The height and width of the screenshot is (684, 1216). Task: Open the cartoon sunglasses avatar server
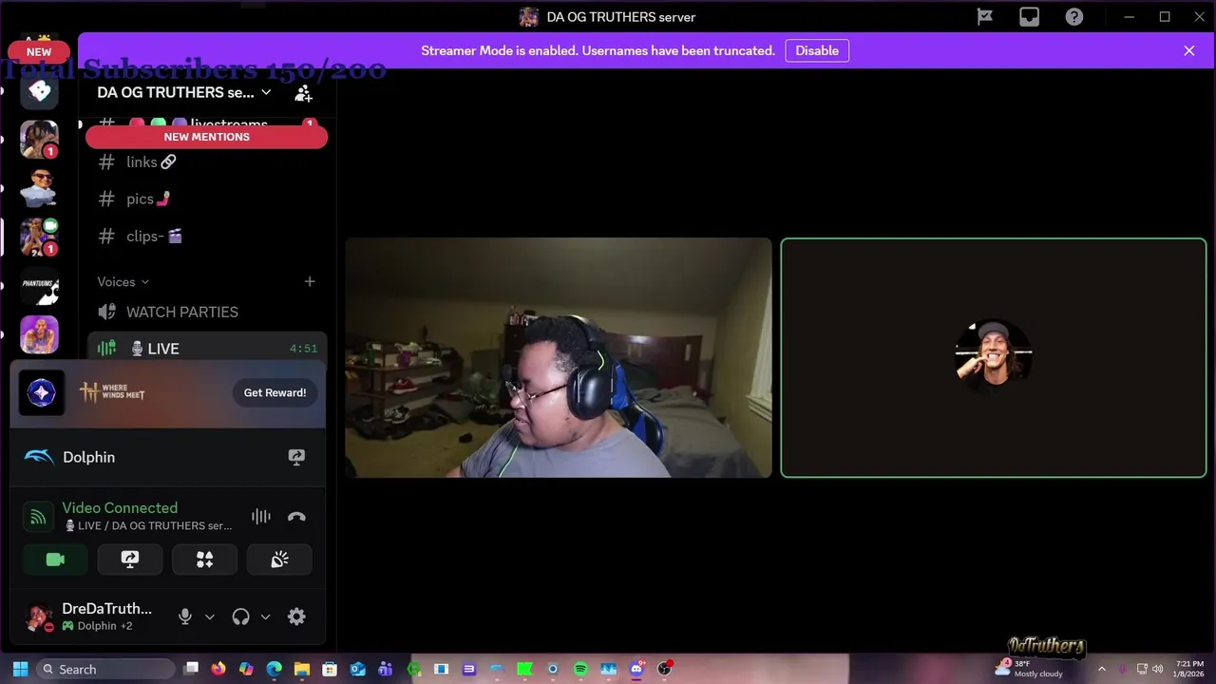pyautogui.click(x=40, y=188)
